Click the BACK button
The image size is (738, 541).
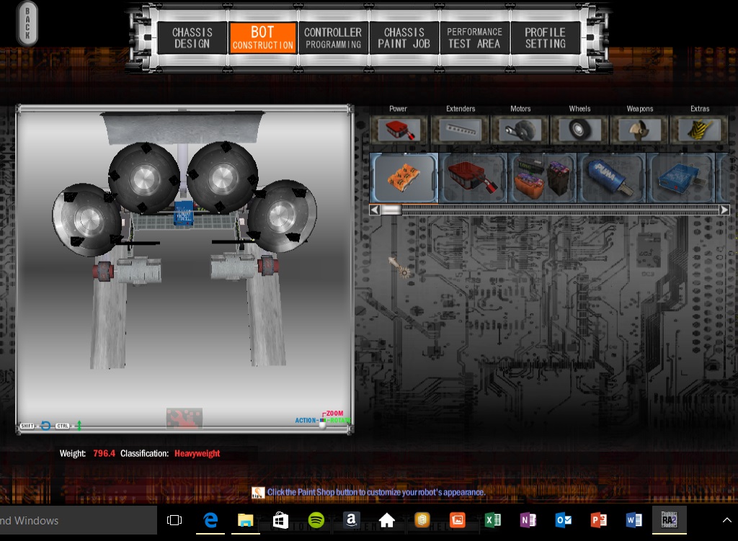click(x=27, y=23)
